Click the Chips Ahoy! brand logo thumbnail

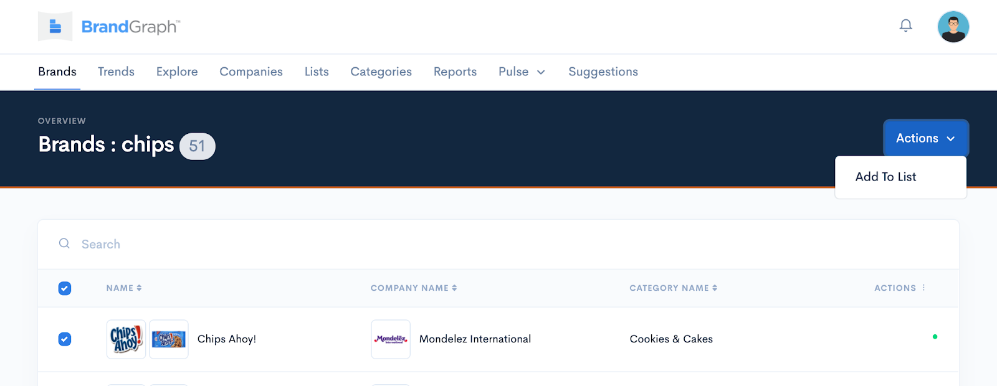click(126, 339)
